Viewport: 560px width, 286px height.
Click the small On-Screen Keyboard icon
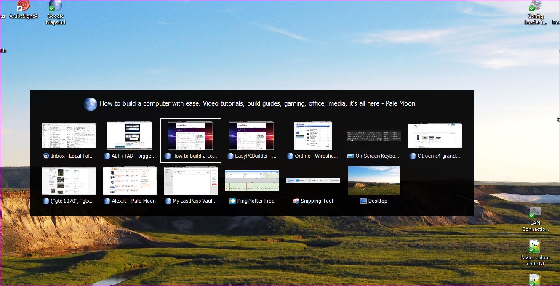351,156
